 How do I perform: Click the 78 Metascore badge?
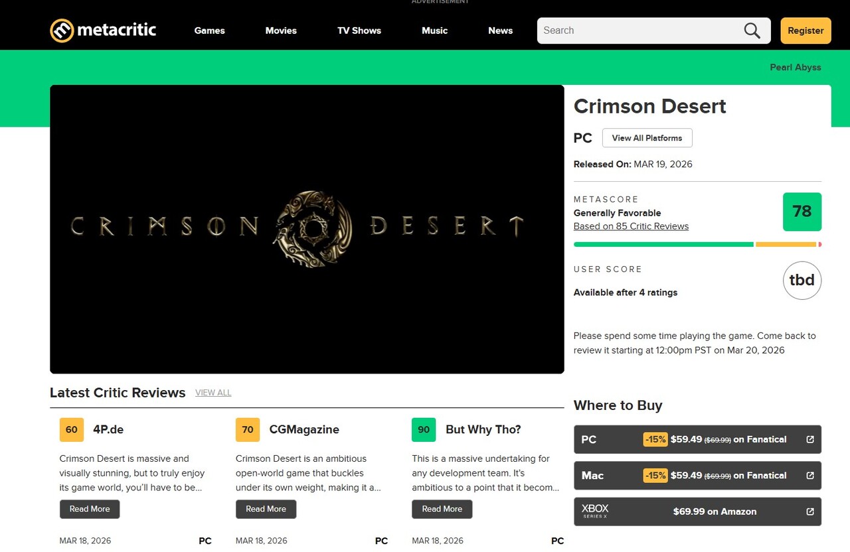click(802, 212)
